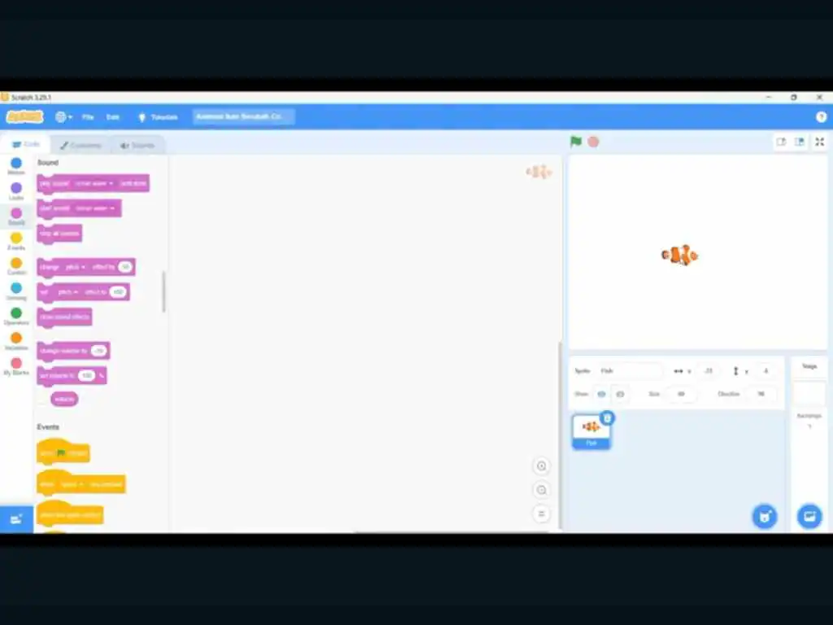Switch to the Costumes tab
The width and height of the screenshot is (833, 625).
pyautogui.click(x=81, y=145)
